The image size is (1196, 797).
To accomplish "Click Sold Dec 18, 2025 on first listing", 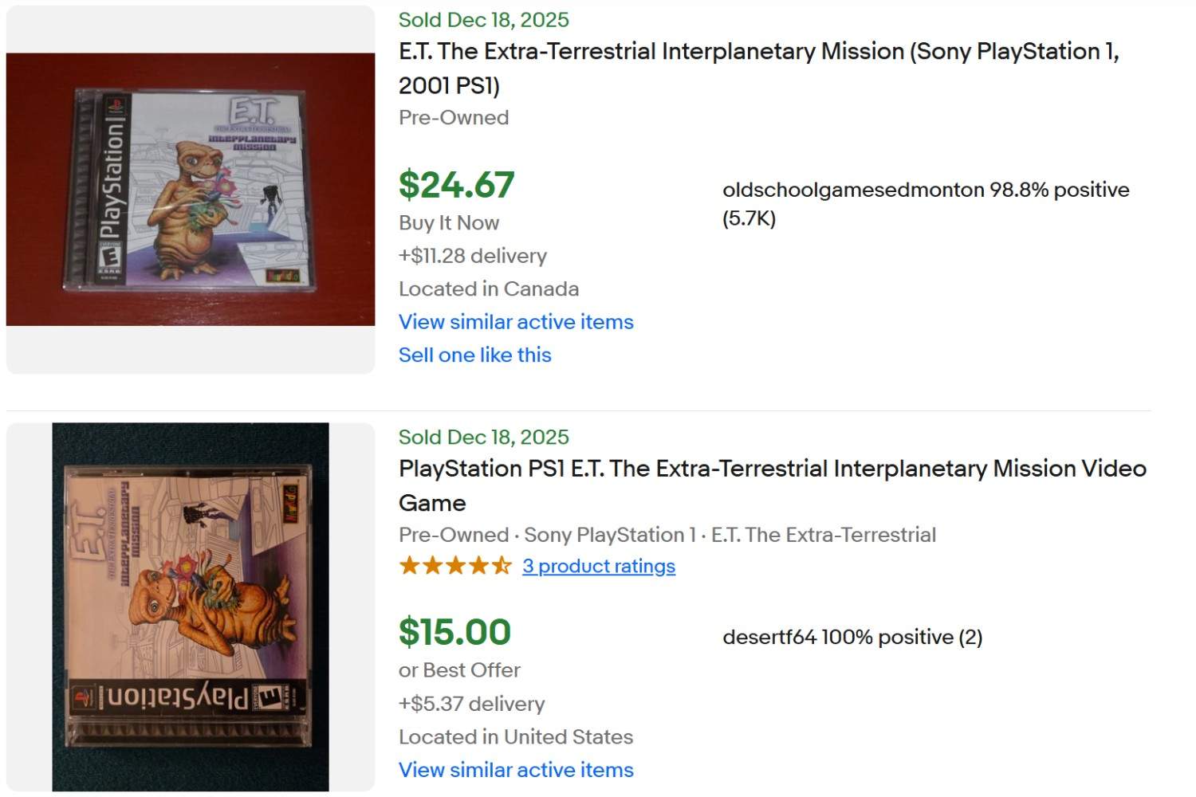I will (483, 19).
